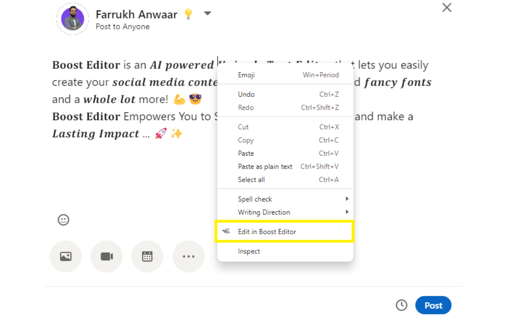Open the calendar event icon
The height and width of the screenshot is (316, 507).
pos(147,256)
